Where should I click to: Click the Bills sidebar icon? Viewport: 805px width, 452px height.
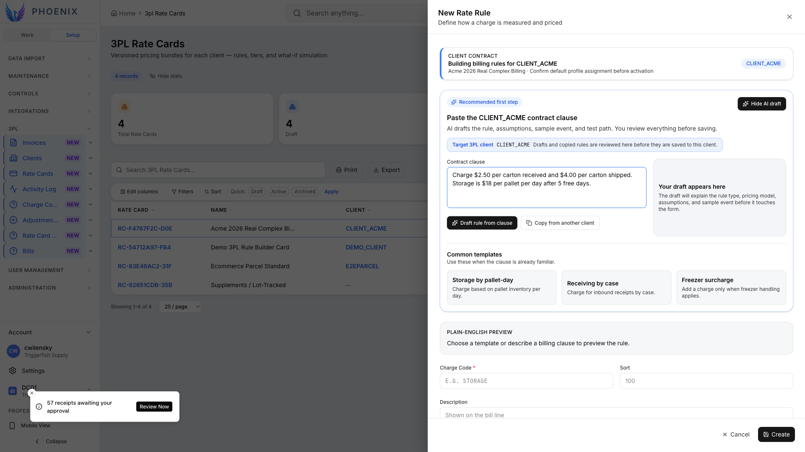(13, 251)
